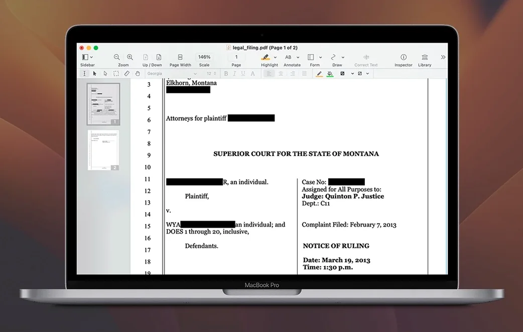Align text right
The height and width of the screenshot is (332, 523).
[293, 73]
